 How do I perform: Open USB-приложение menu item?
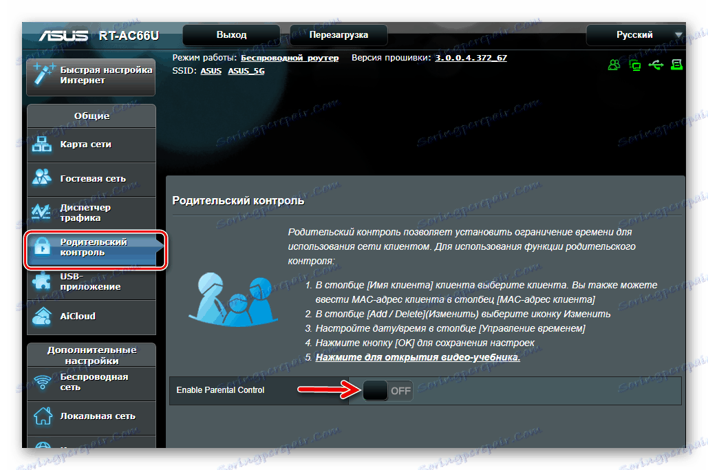click(92, 281)
